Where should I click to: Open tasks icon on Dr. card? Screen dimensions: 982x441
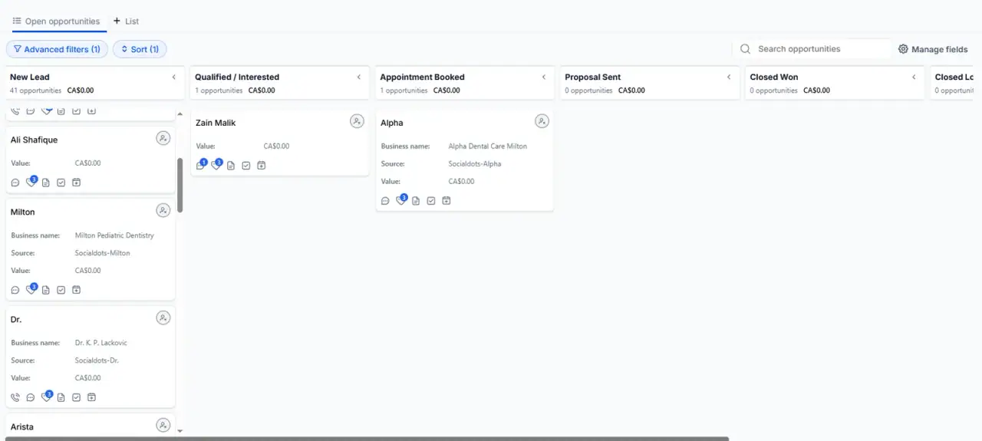click(x=77, y=397)
